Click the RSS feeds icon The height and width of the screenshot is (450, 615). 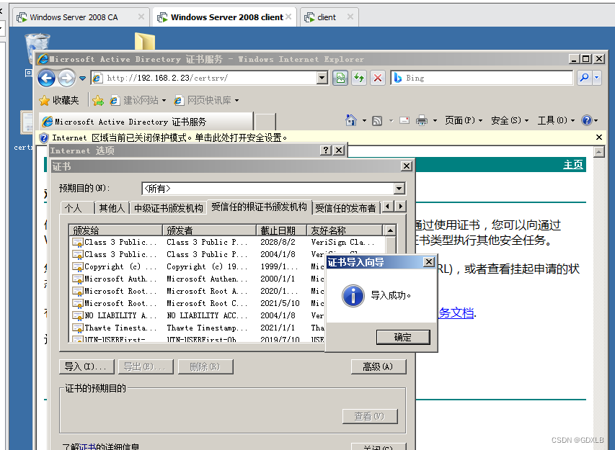(377, 121)
